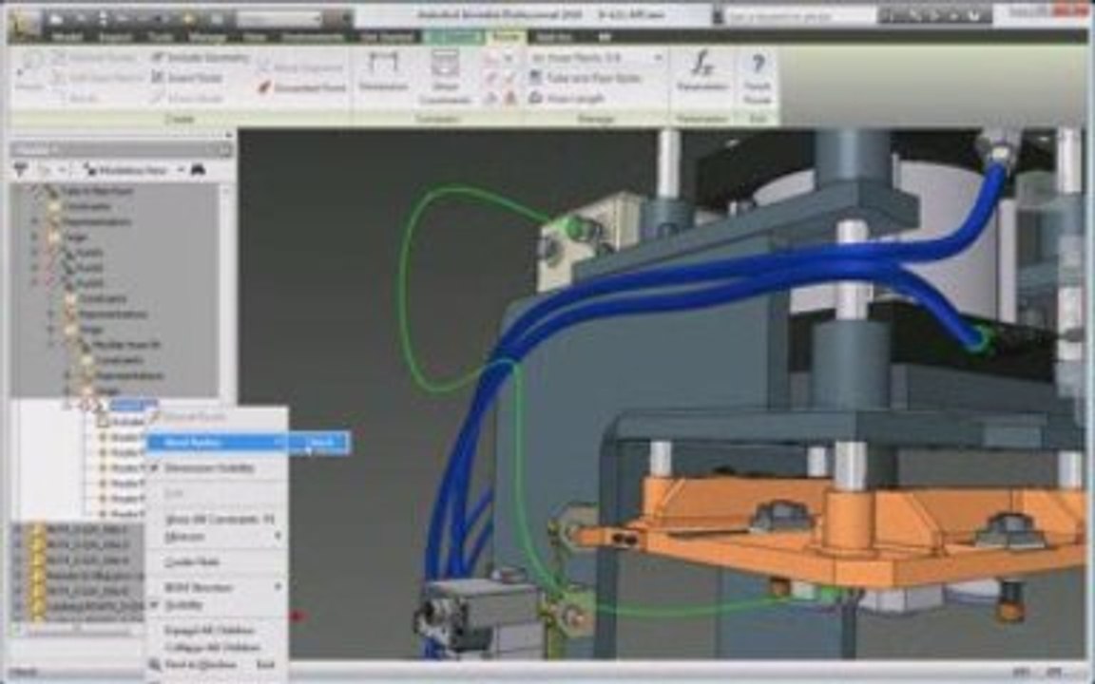Click the Include Geometry tool
Viewport: 1095px width, 684px height.
point(202,57)
